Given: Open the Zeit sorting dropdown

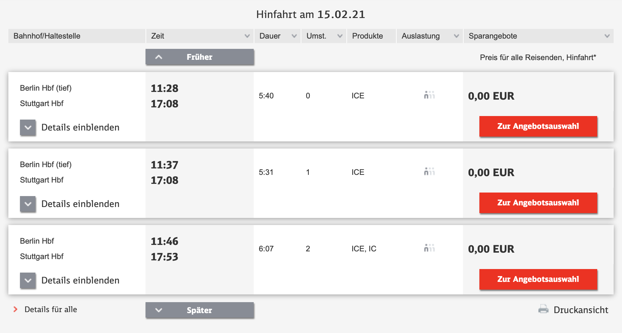Looking at the screenshot, I should click(247, 36).
